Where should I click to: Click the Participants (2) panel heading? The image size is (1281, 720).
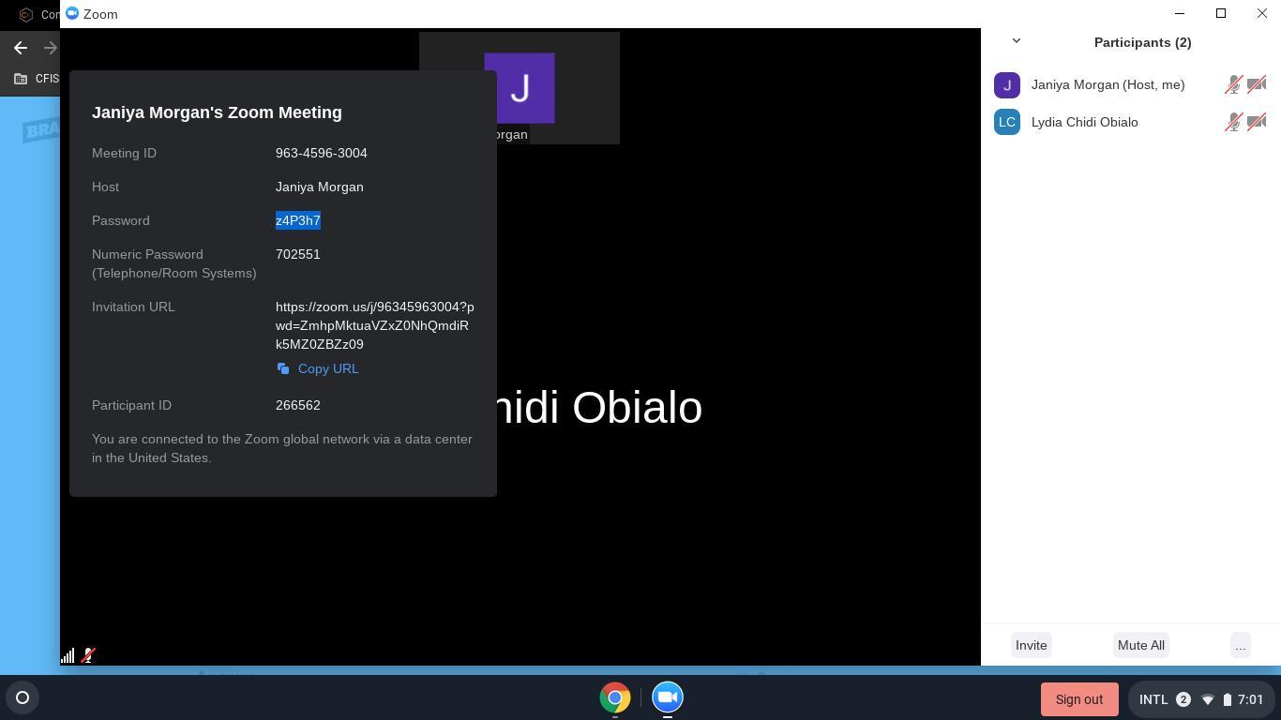point(1142,42)
